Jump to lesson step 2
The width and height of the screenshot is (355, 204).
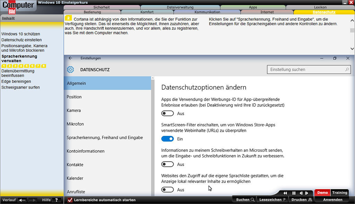pyautogui.click(x=9, y=66)
